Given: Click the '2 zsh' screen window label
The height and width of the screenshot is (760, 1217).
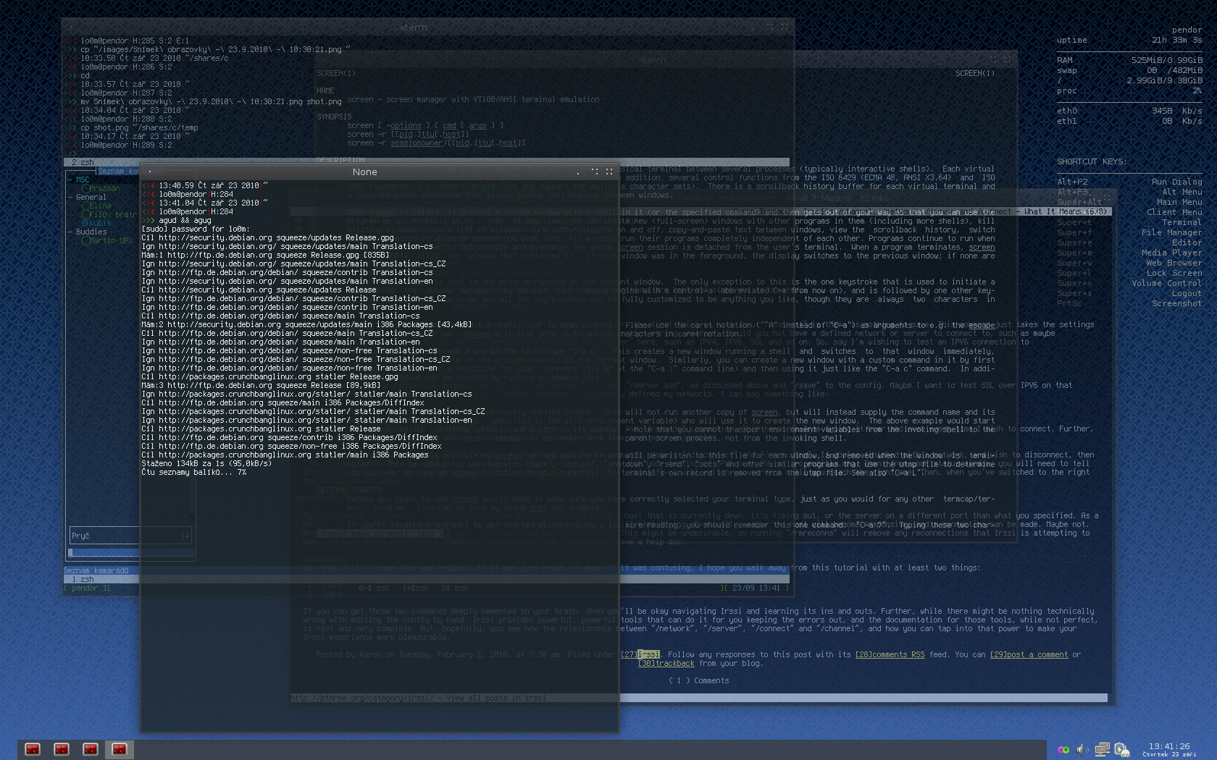Looking at the screenshot, I should coord(83,162).
